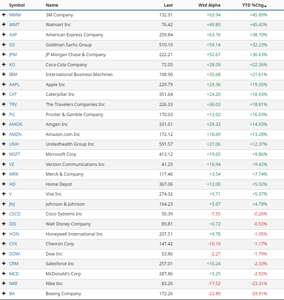Click the plus icon next to NKE

(4, 284)
